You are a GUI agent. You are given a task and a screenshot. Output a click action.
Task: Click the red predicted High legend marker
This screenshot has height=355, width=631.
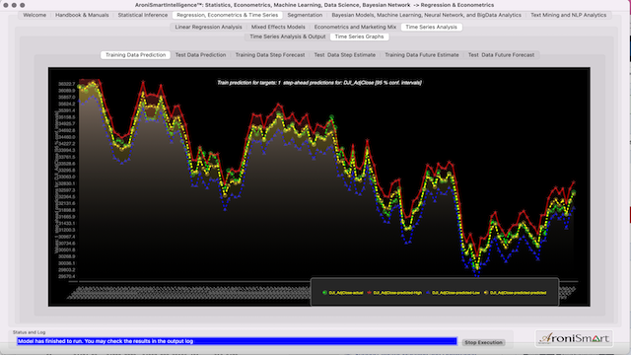click(x=369, y=293)
